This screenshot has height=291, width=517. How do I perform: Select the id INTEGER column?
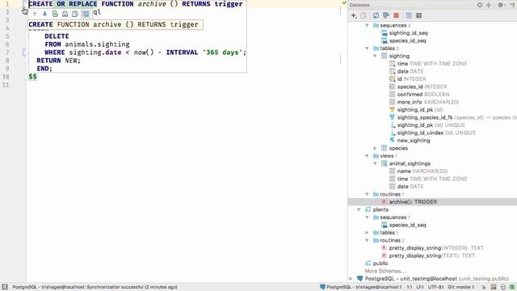tap(411, 79)
